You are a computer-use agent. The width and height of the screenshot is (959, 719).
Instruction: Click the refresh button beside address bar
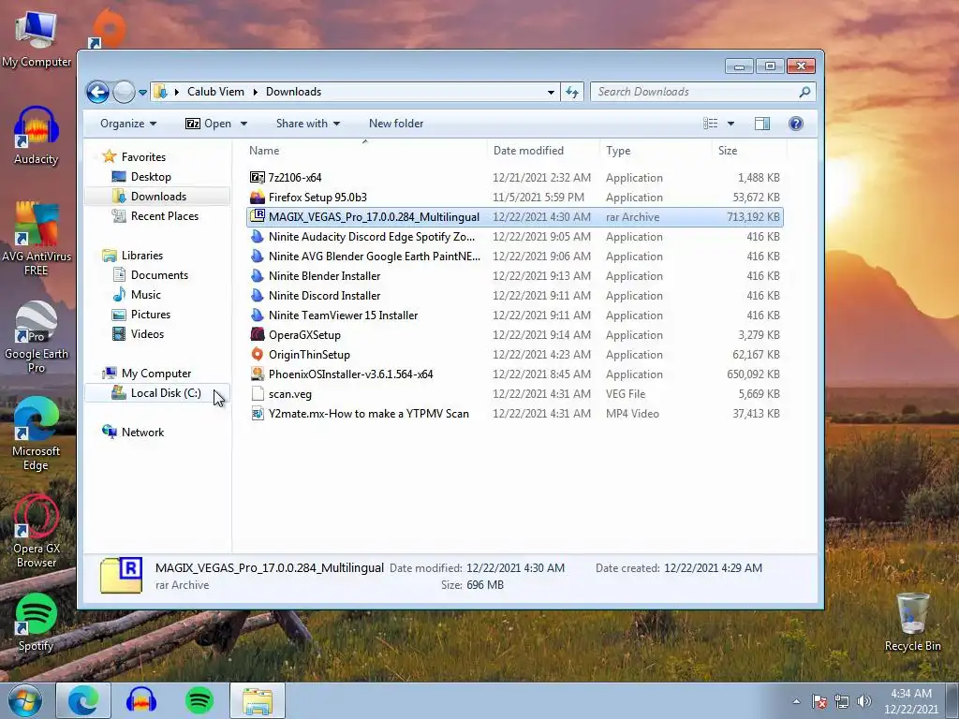click(572, 92)
